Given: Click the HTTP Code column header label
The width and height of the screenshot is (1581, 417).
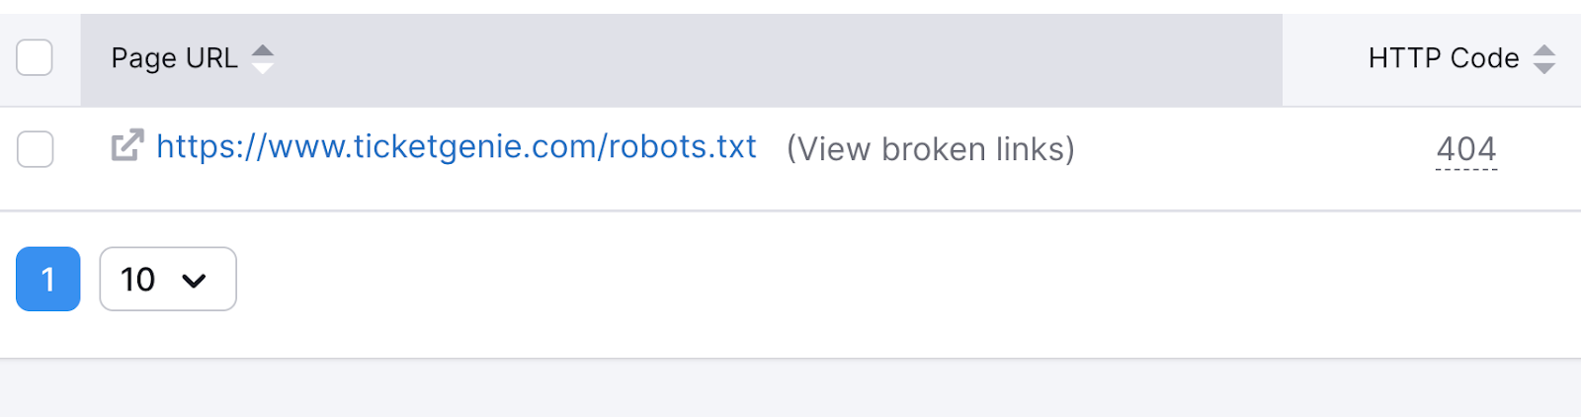Looking at the screenshot, I should point(1444,58).
